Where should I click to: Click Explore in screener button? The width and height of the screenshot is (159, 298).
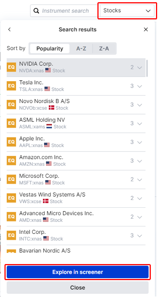click(x=78, y=272)
